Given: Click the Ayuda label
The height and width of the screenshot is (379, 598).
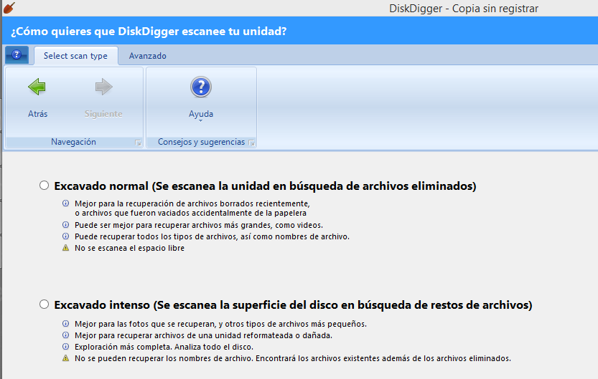Looking at the screenshot, I should (201, 114).
